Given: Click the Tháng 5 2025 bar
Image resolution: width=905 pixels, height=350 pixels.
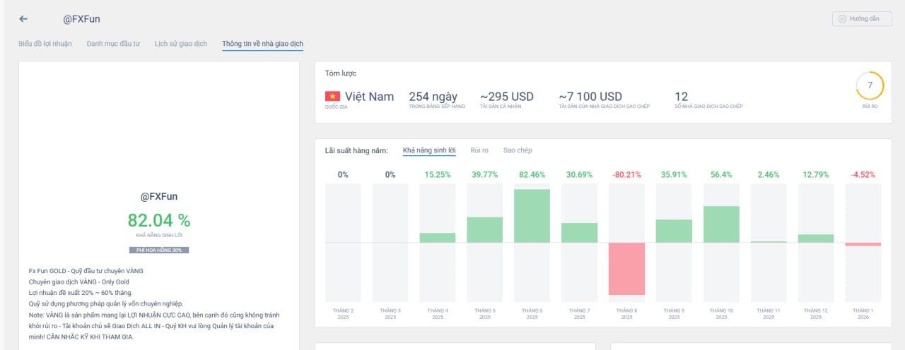Looking at the screenshot, I should pyautogui.click(x=484, y=230).
